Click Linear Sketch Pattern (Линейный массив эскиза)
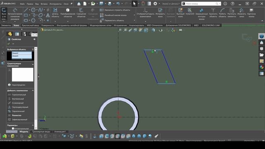 [x=113, y=15]
